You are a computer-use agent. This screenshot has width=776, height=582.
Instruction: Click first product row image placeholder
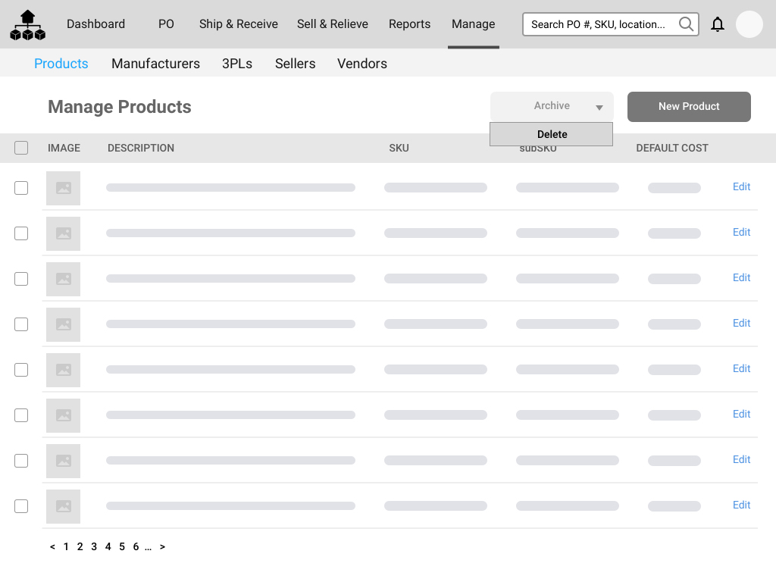pos(63,188)
